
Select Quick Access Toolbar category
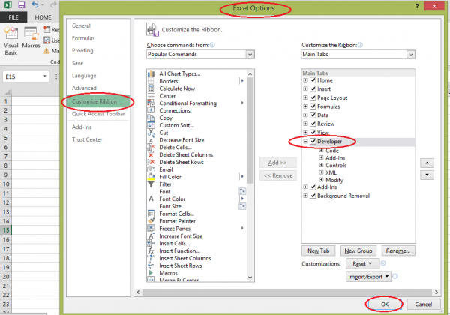(98, 114)
